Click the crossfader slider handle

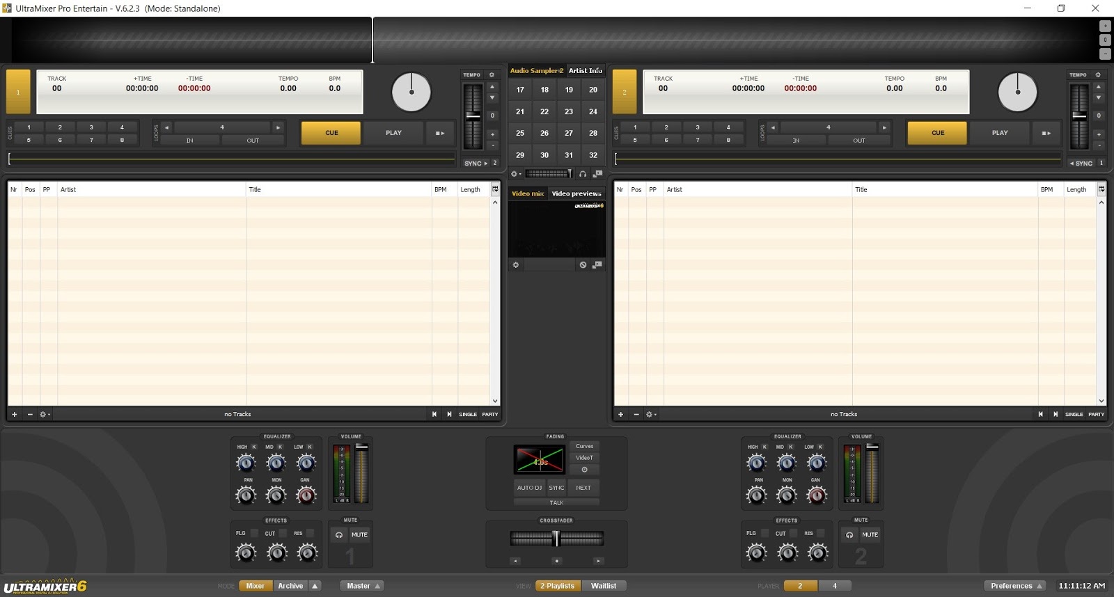[x=556, y=538]
